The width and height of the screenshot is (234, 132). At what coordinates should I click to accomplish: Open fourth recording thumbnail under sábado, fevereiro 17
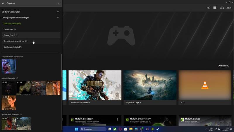53,88
